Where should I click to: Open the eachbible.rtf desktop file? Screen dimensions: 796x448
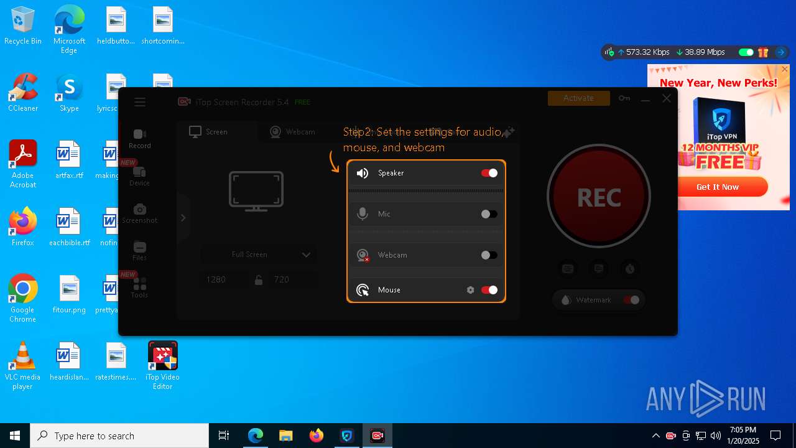69,226
